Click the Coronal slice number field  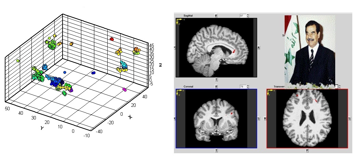[x=243, y=87]
